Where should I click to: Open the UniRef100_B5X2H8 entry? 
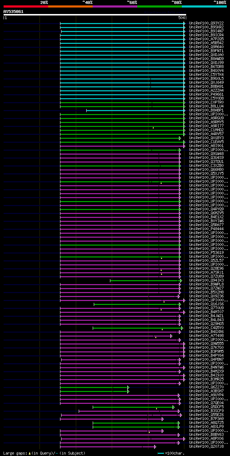pos(206,292)
